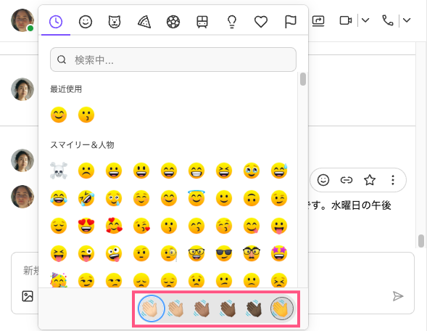Image resolution: width=427 pixels, height=331 pixels.
Task: Pick the halo angel face emoji
Action: [x=196, y=198]
